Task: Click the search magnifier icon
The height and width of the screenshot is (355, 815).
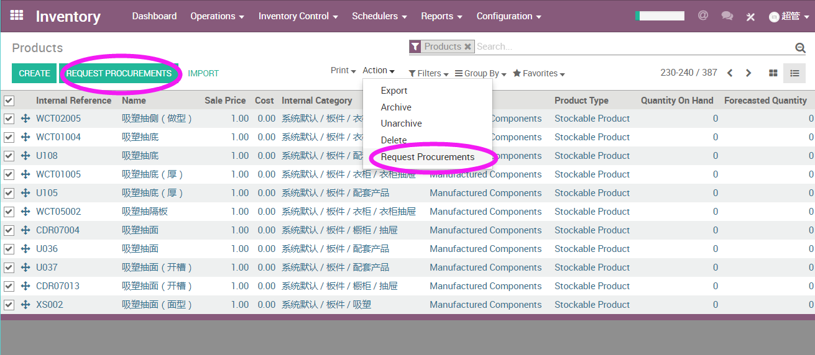Action: pyautogui.click(x=800, y=48)
